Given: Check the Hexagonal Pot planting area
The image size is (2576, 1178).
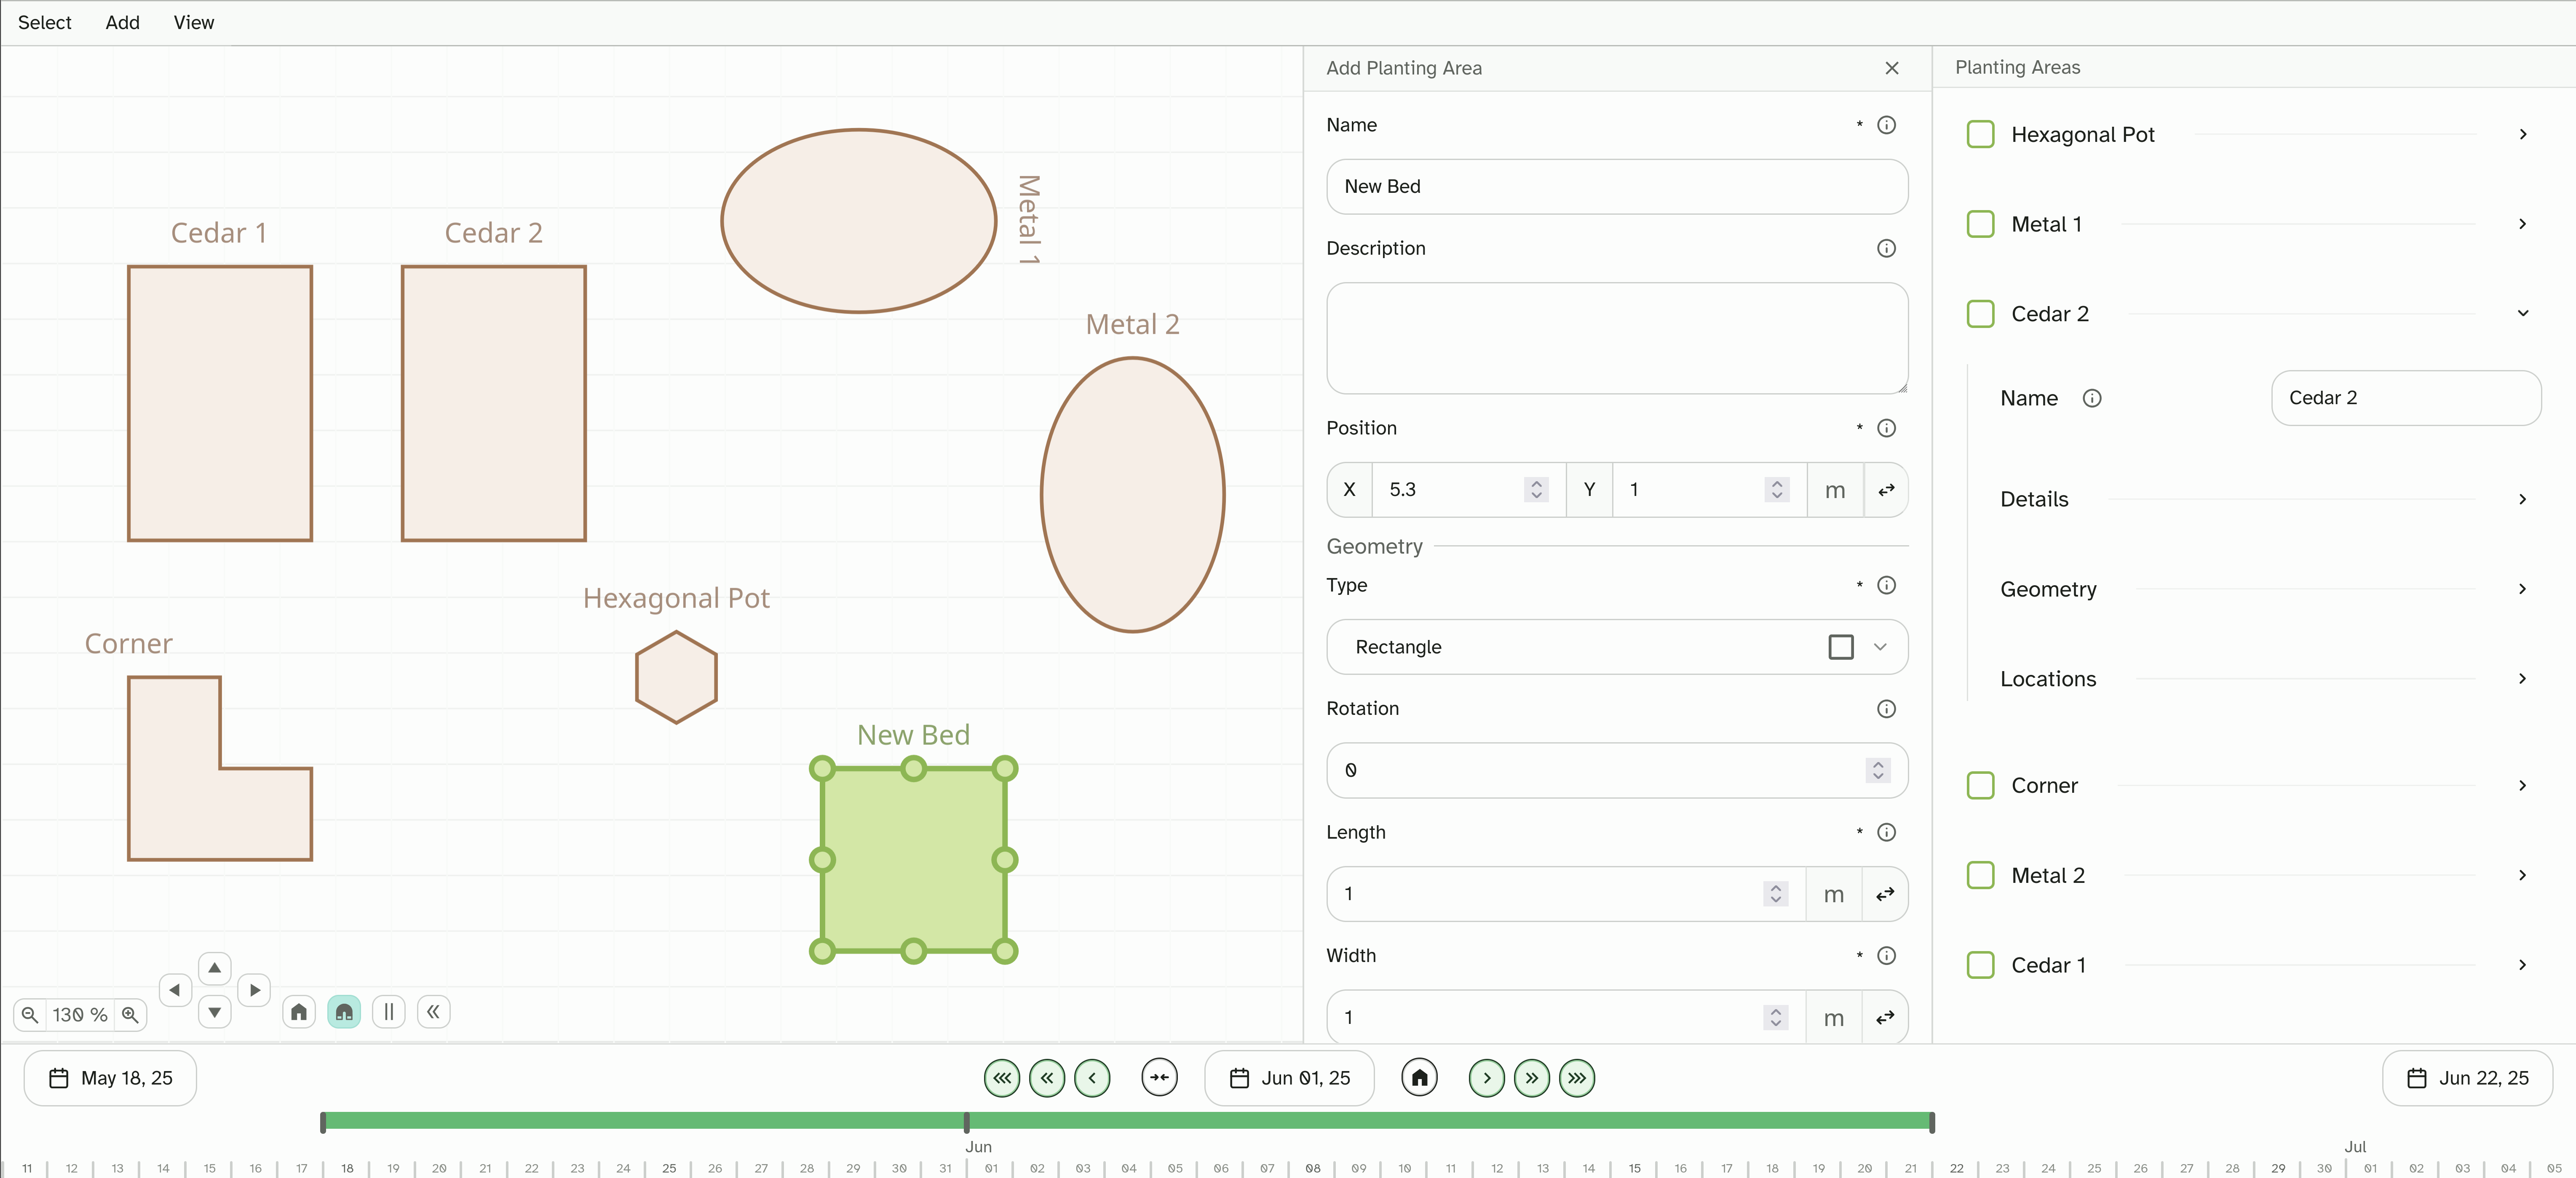Looking at the screenshot, I should point(1981,134).
